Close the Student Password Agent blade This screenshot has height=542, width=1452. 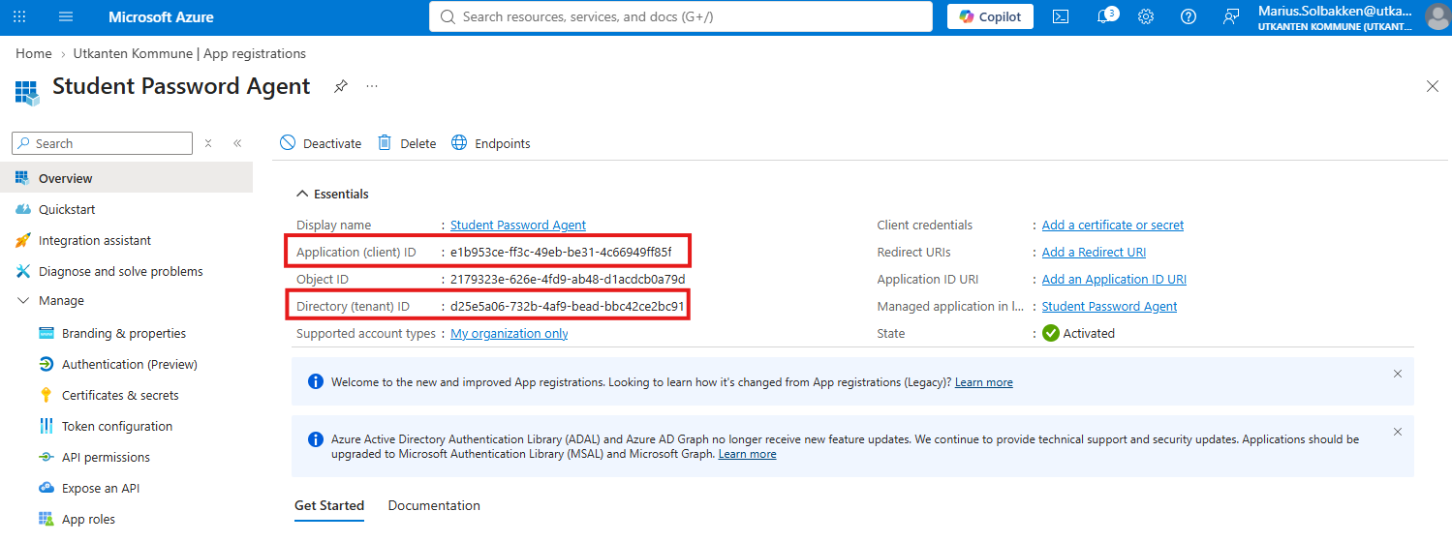(1433, 86)
